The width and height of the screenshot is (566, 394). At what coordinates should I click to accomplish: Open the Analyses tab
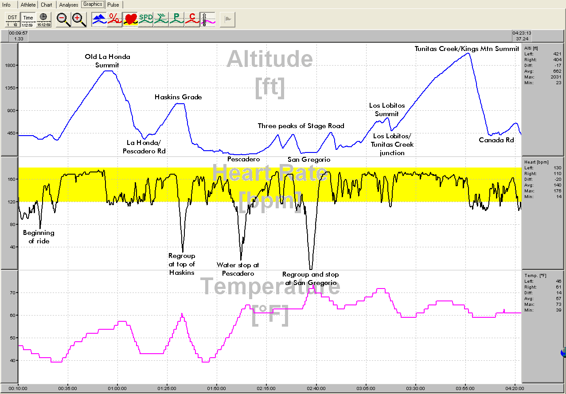[69, 5]
